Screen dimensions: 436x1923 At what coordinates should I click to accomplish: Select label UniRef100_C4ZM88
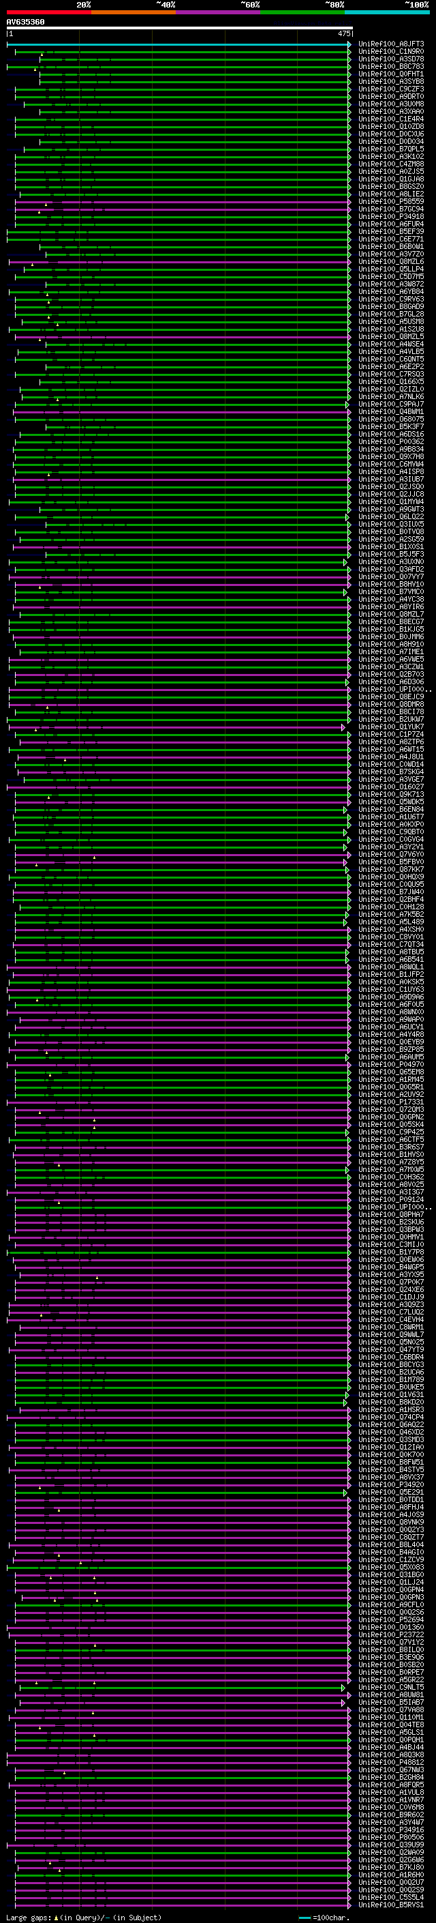(x=391, y=164)
